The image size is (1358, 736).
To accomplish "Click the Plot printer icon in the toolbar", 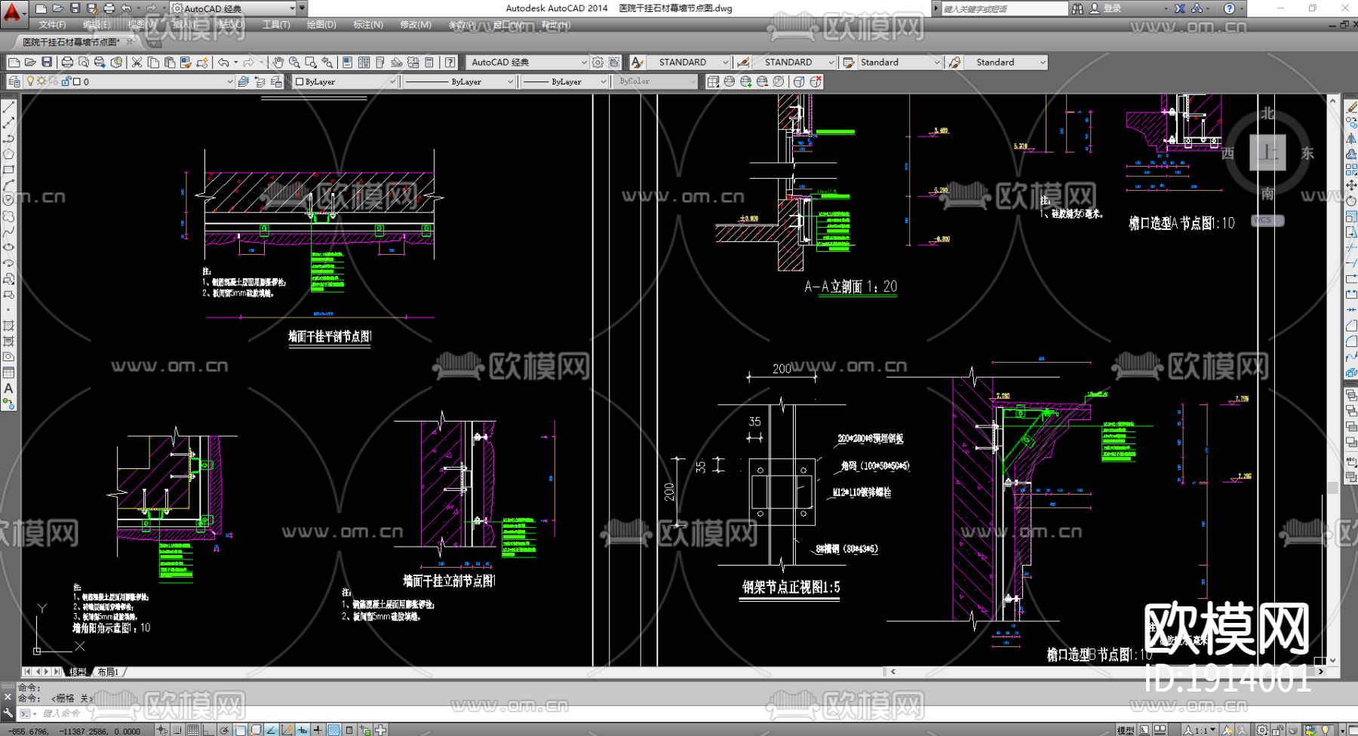I will coord(67,63).
